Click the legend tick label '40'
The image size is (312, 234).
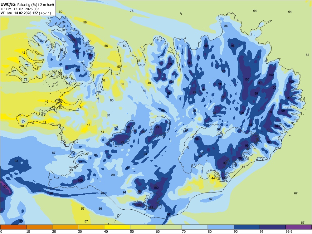pos(106,232)
